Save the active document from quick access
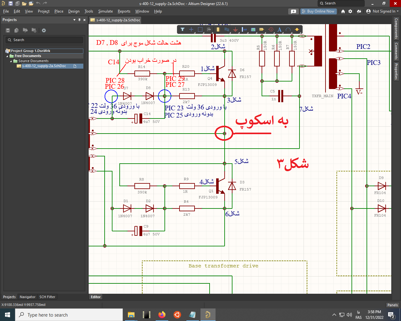401x321 pixels. tap(10, 3)
